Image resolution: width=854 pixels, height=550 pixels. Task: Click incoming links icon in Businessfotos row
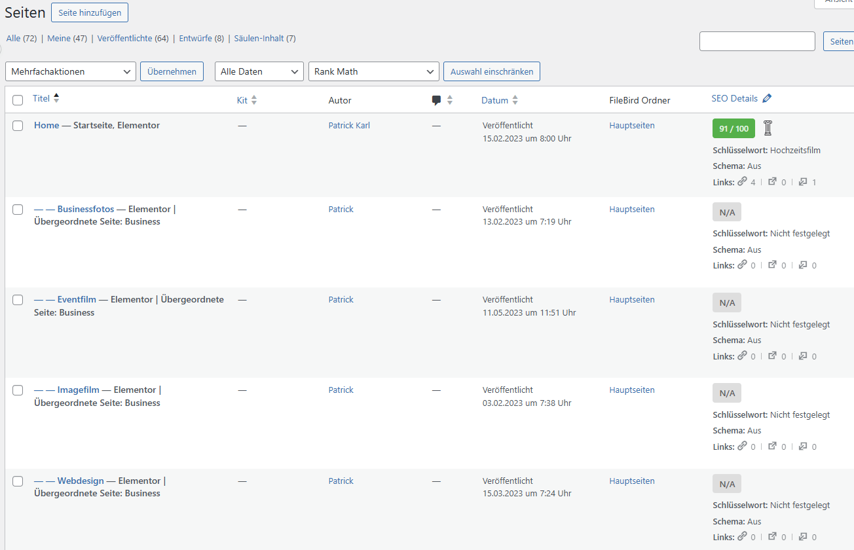pyautogui.click(x=803, y=265)
